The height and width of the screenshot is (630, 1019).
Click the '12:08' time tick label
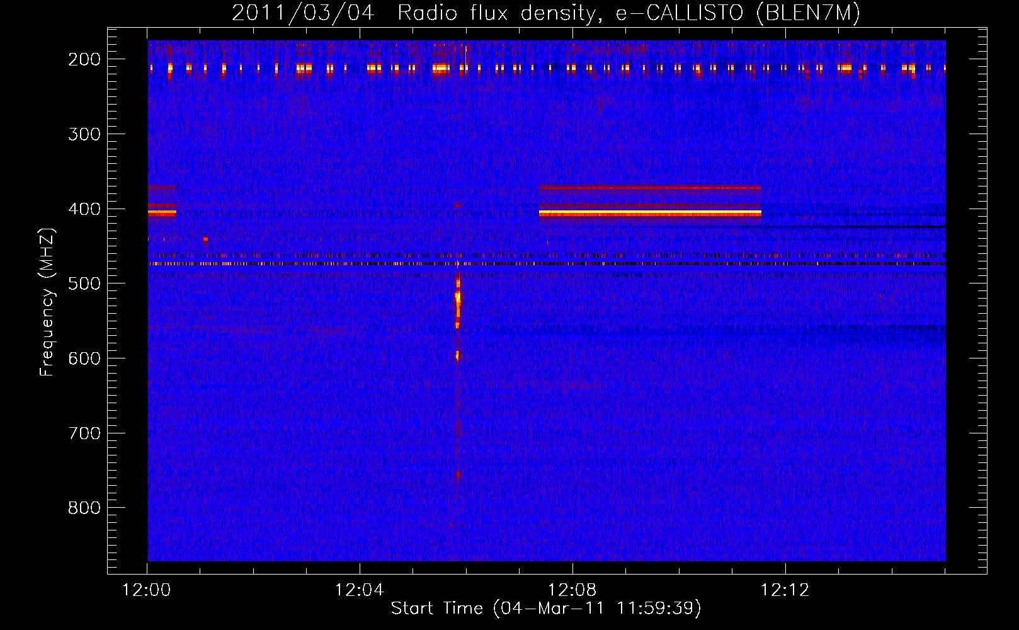tap(572, 590)
